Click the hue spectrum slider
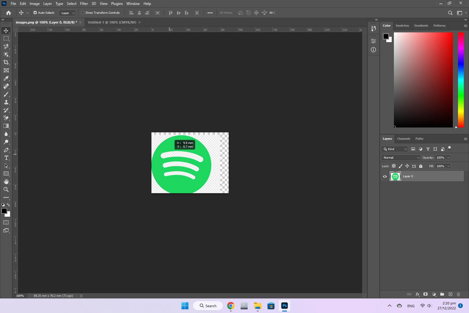This screenshot has width=469, height=313. pos(461,80)
